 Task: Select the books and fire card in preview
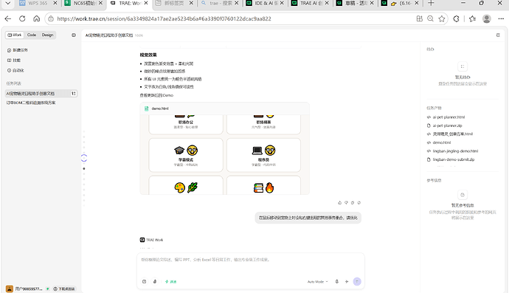263,185
